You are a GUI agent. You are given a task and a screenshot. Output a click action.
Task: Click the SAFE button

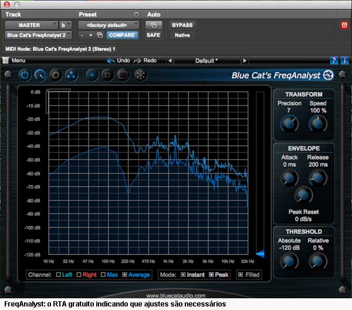coord(154,35)
